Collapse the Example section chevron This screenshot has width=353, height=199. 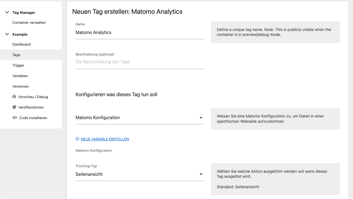click(x=7, y=34)
